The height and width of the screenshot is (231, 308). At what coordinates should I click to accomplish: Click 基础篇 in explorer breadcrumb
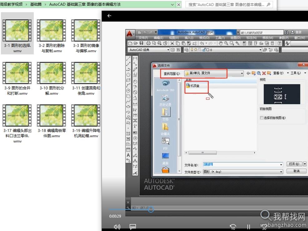tap(36, 4)
